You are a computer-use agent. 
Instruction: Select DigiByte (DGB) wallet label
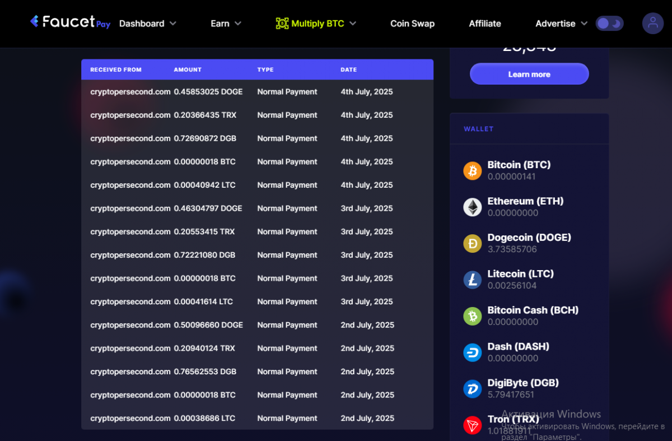pyautogui.click(x=523, y=383)
